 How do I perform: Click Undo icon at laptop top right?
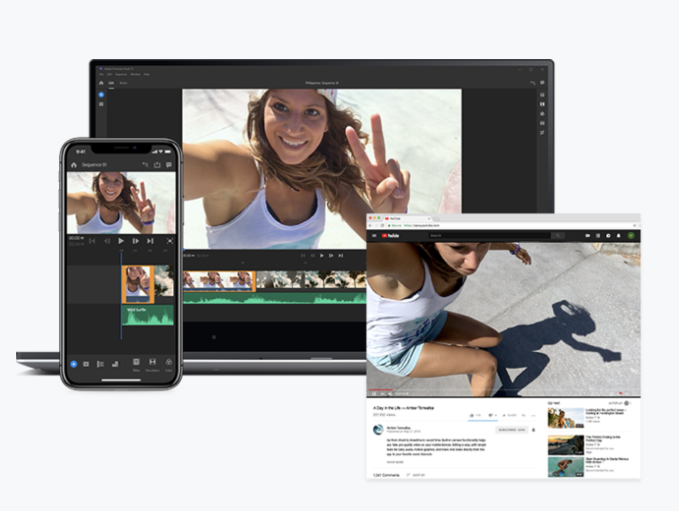point(533,83)
